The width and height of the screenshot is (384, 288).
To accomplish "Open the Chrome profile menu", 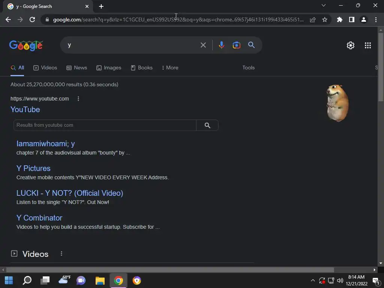I will pyautogui.click(x=364, y=19).
